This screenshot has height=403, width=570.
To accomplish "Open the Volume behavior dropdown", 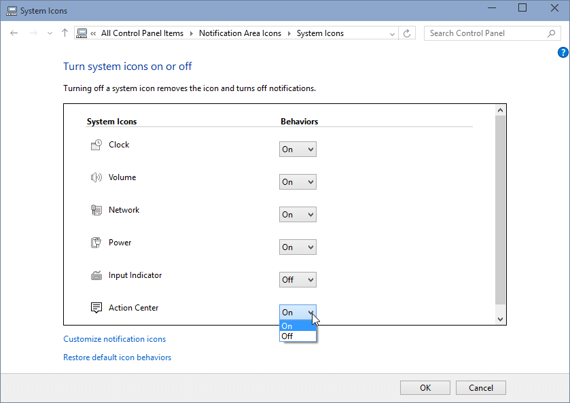I will click(298, 182).
